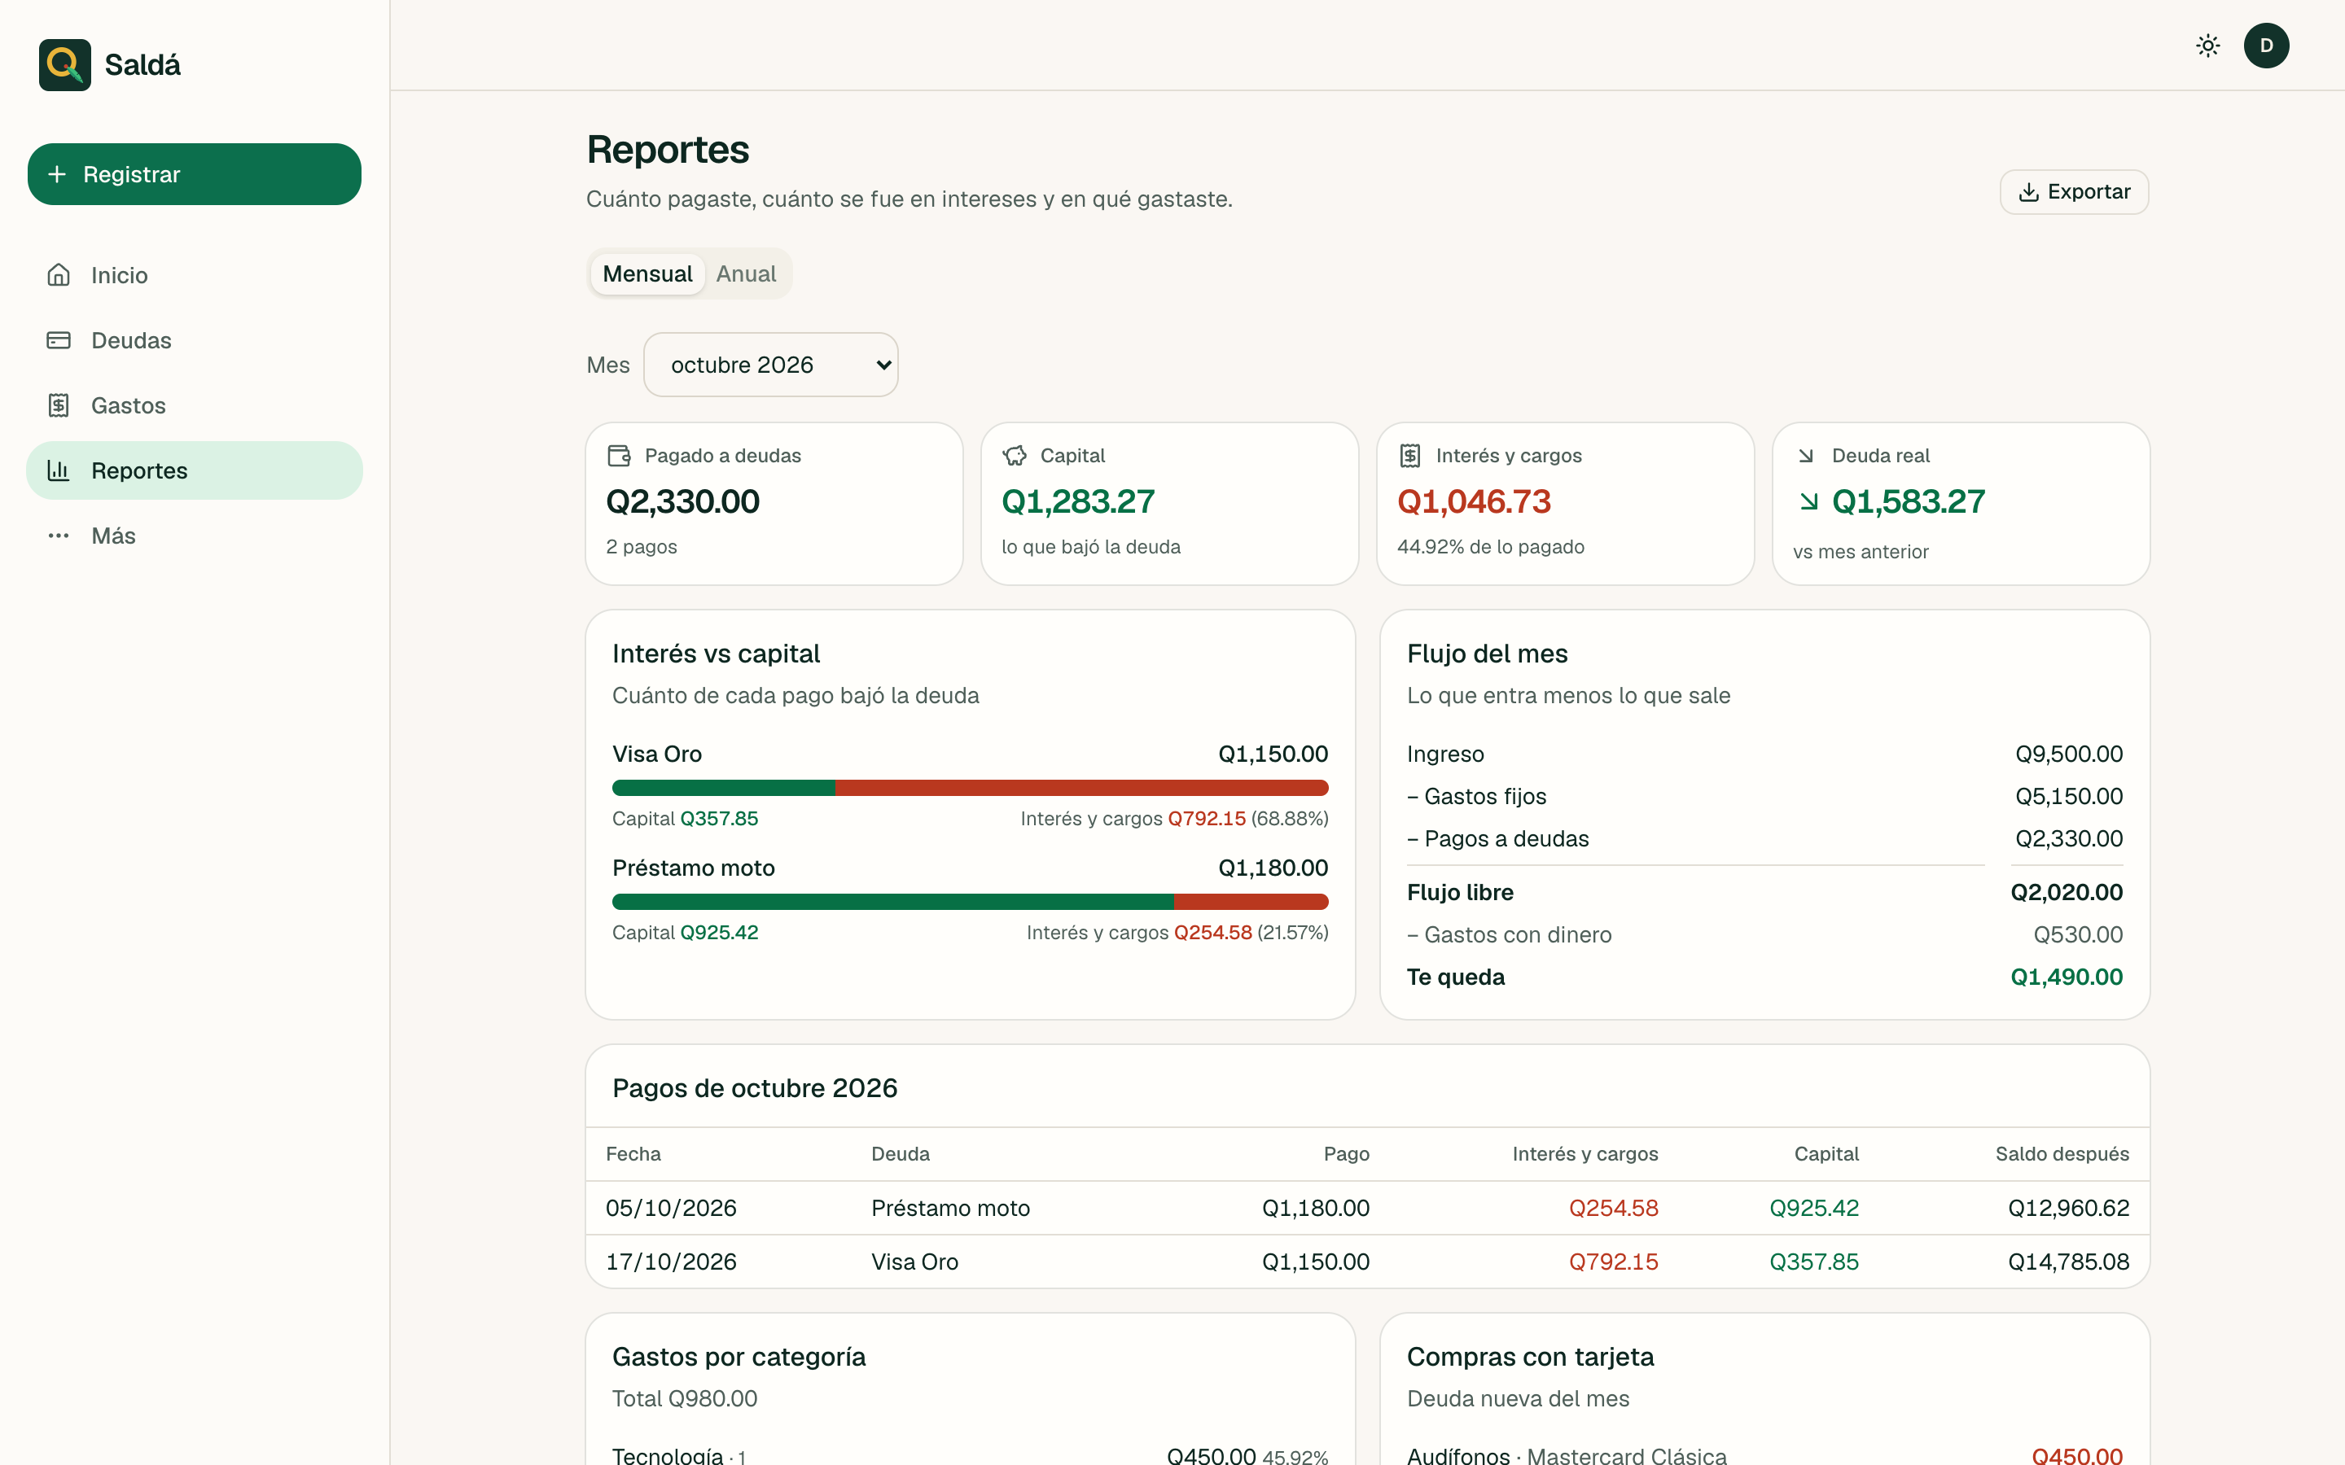Click the Inicio home icon
This screenshot has width=2345, height=1465.
59,275
